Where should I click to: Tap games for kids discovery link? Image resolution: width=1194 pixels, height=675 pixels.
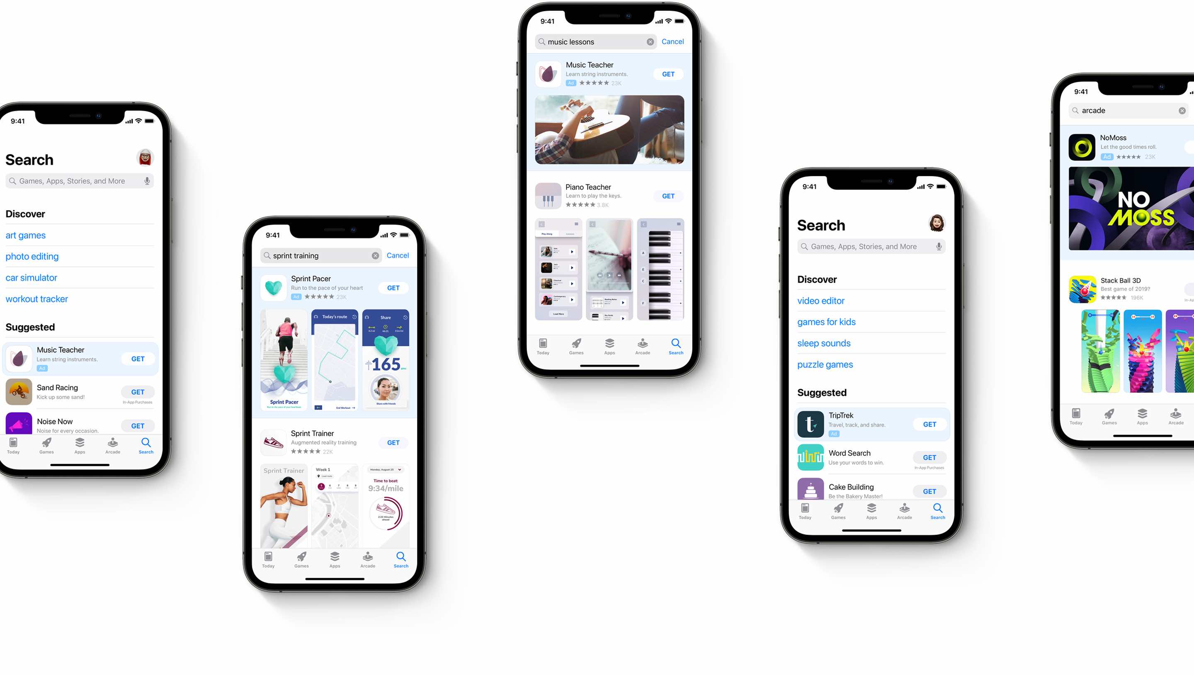[827, 321]
